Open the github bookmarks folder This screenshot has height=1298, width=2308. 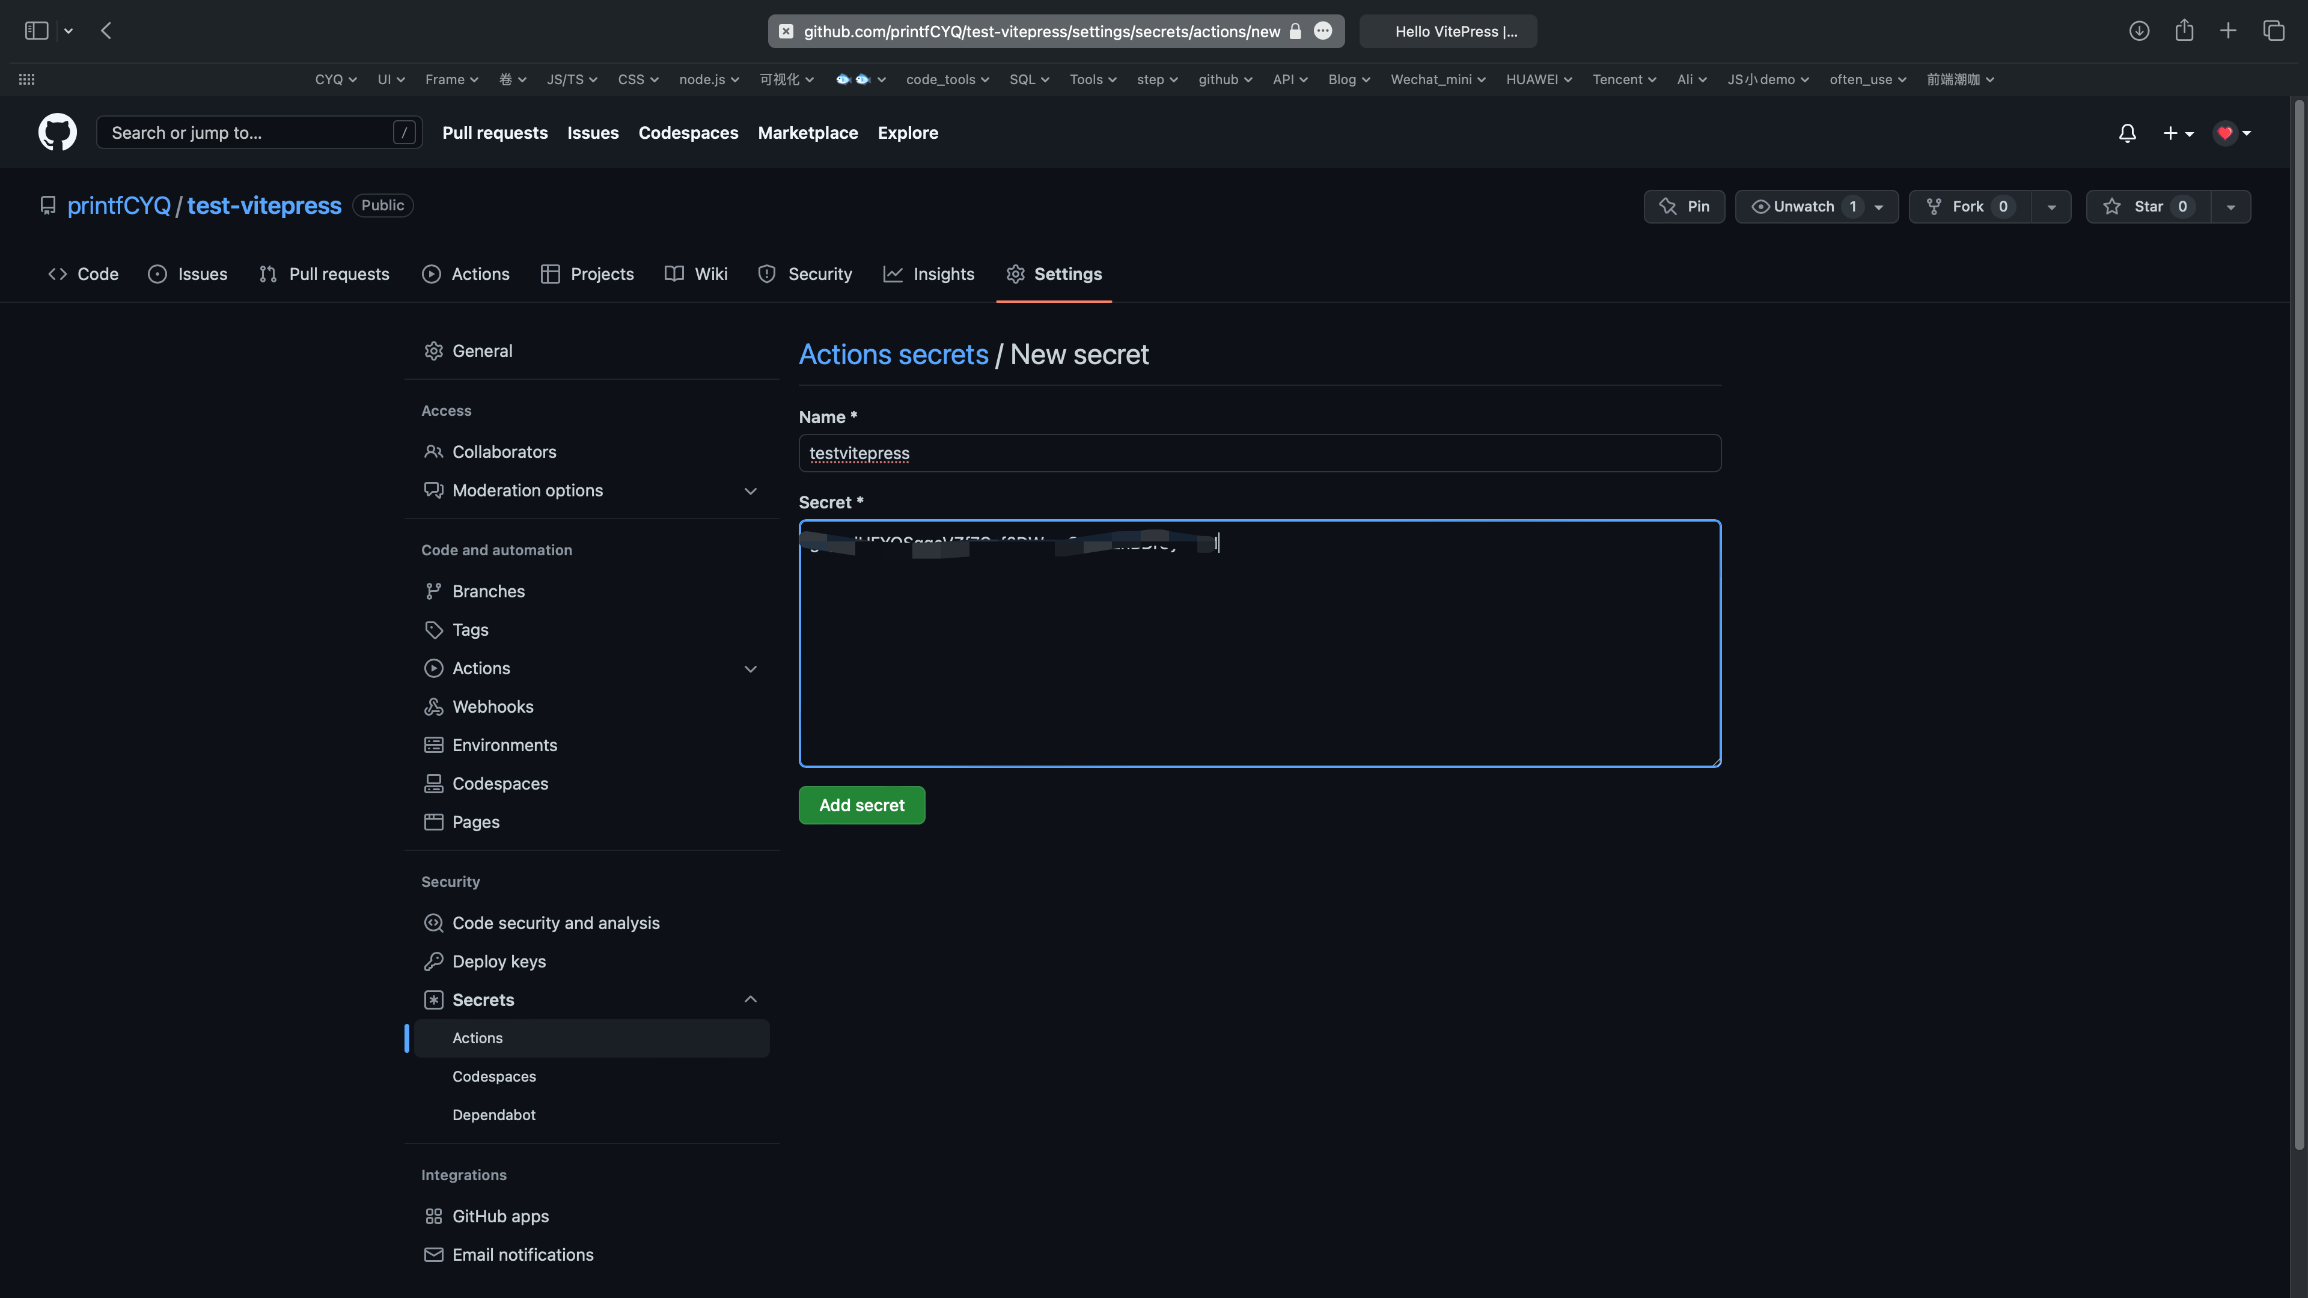(x=1225, y=80)
